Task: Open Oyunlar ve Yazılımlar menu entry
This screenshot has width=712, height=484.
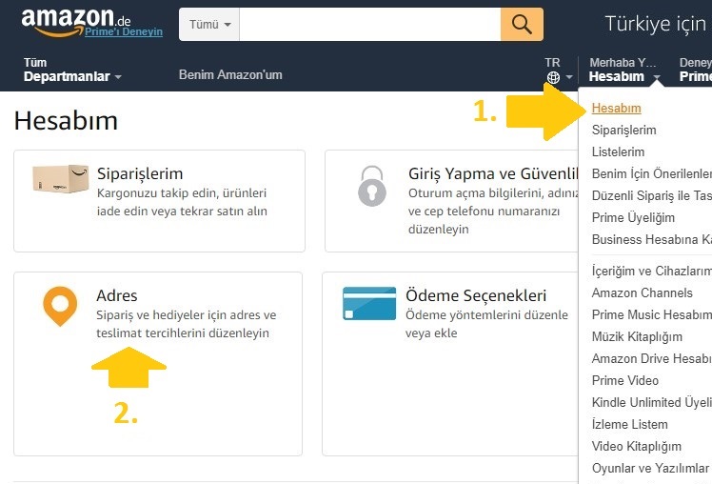Action: coord(650,468)
